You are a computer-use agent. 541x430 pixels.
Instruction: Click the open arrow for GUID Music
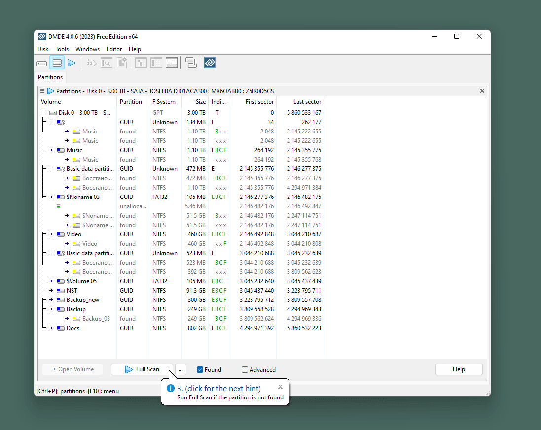(51, 150)
